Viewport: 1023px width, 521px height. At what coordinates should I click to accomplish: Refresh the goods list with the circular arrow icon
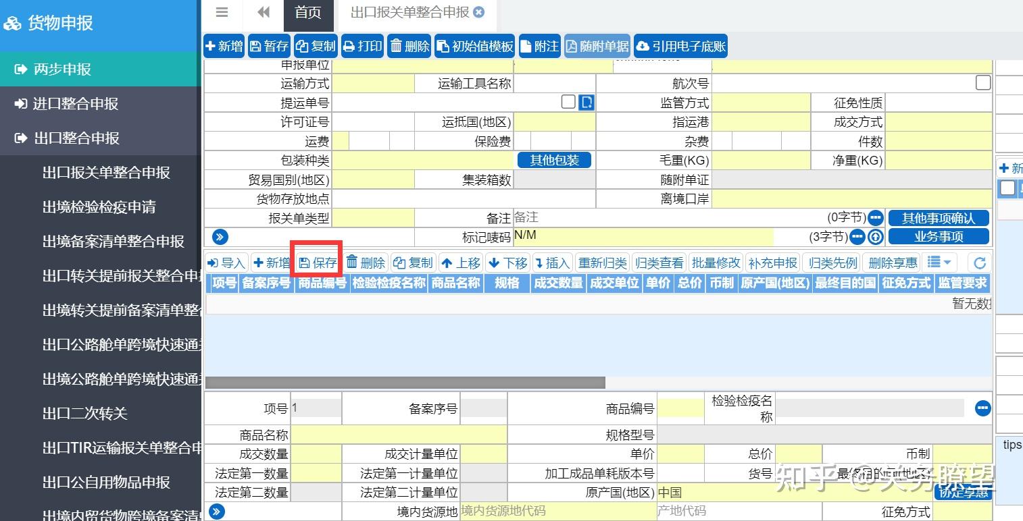pyautogui.click(x=980, y=263)
